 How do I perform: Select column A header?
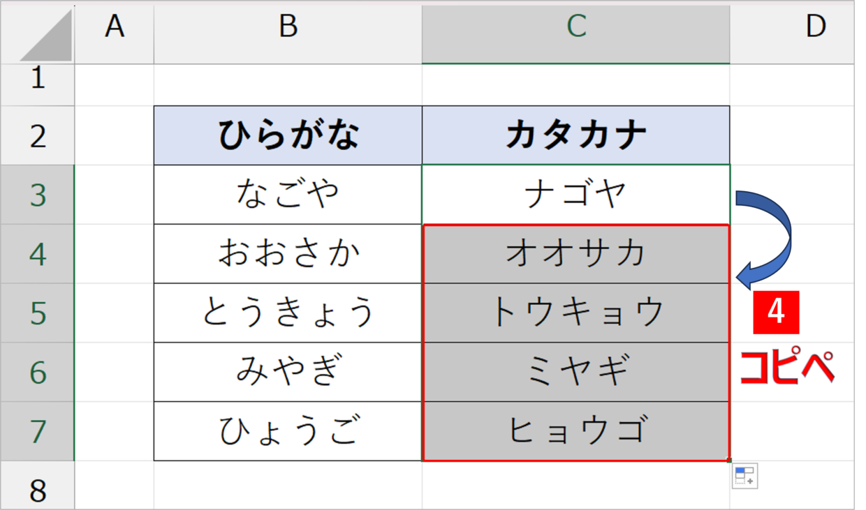point(115,35)
